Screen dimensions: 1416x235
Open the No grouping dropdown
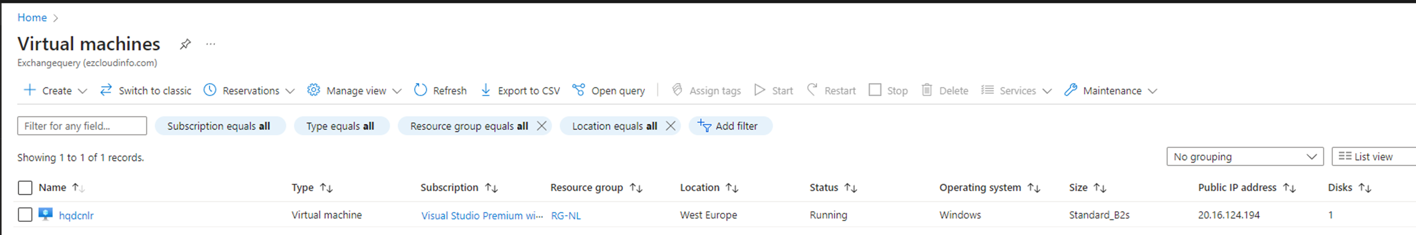point(1244,157)
